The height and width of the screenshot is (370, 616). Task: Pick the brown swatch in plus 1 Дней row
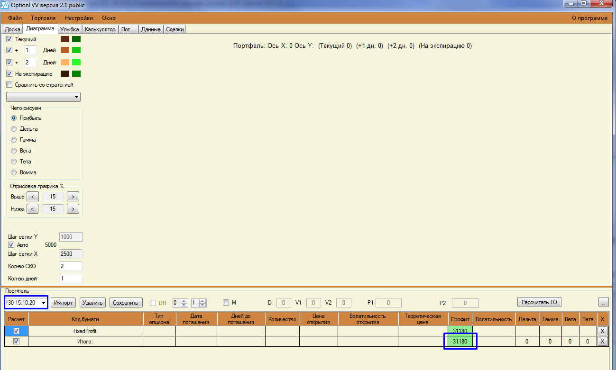point(65,50)
